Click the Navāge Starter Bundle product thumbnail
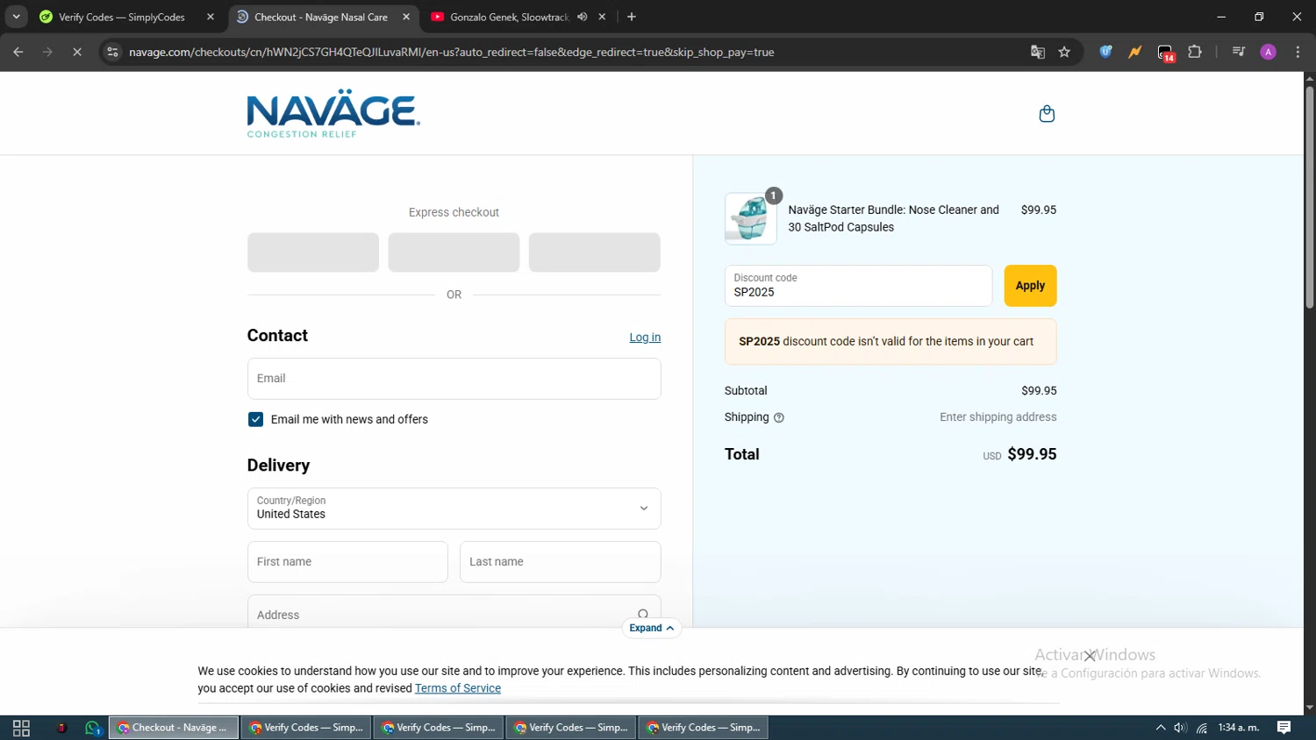The width and height of the screenshot is (1316, 740). 751,218
